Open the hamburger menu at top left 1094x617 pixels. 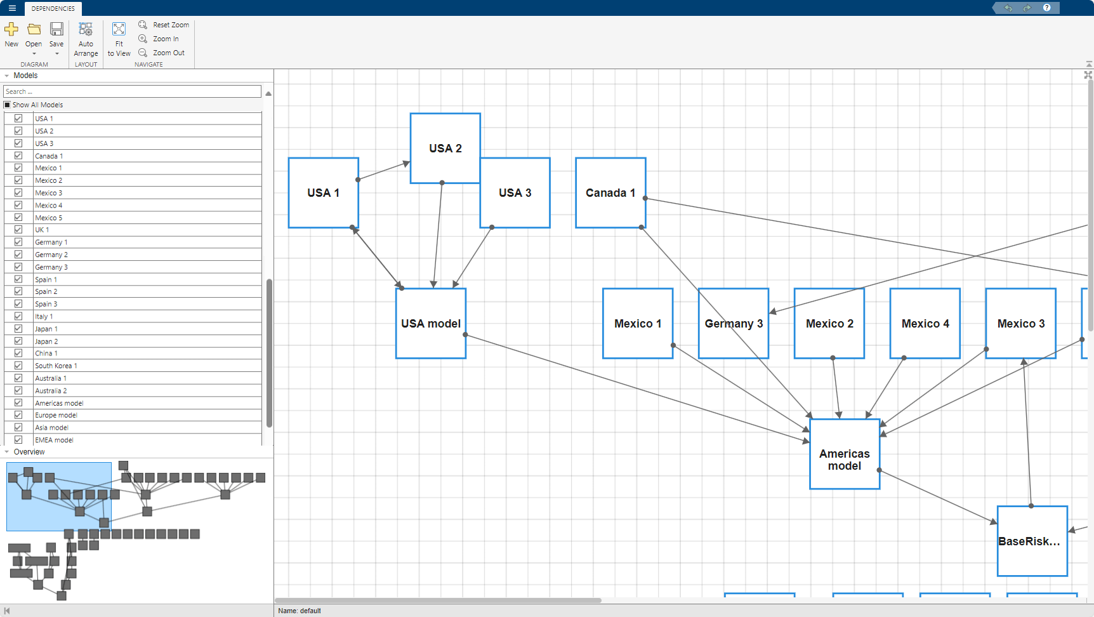[x=12, y=8]
